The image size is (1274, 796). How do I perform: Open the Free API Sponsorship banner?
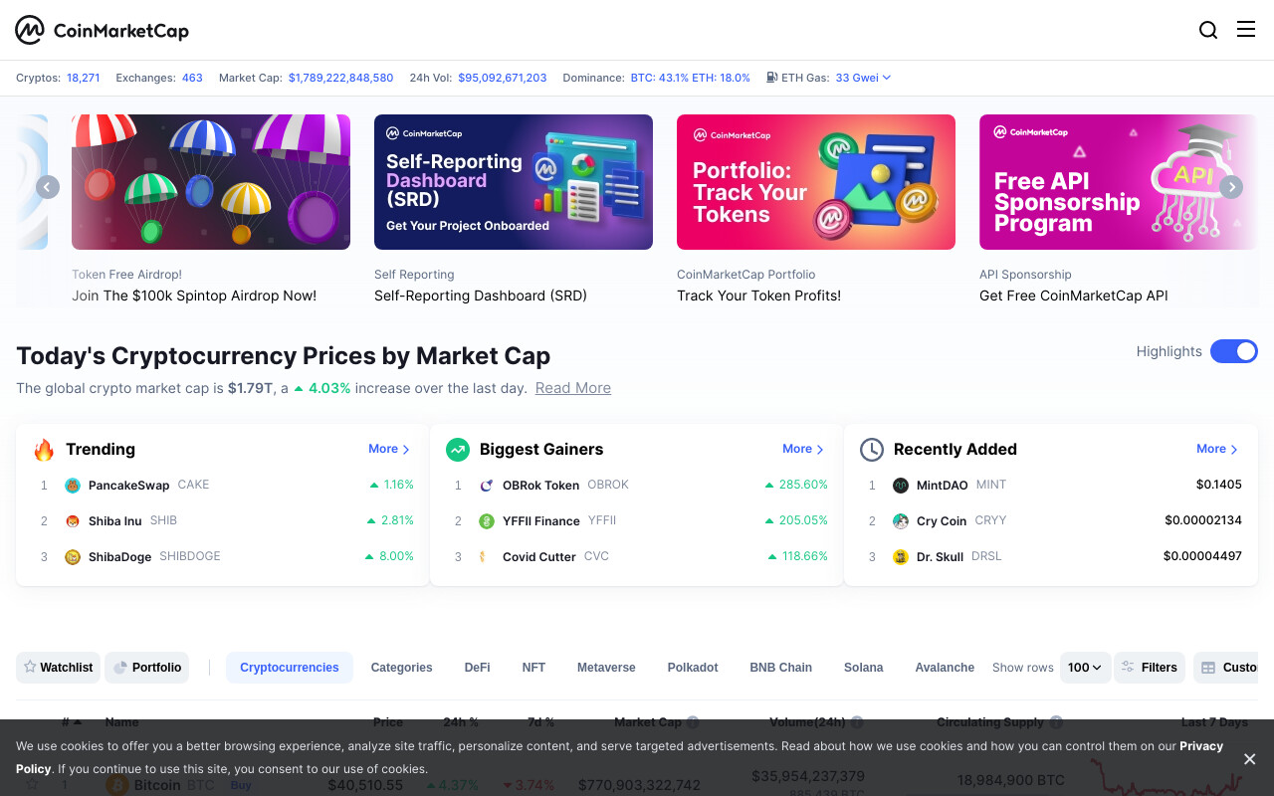1119,182
